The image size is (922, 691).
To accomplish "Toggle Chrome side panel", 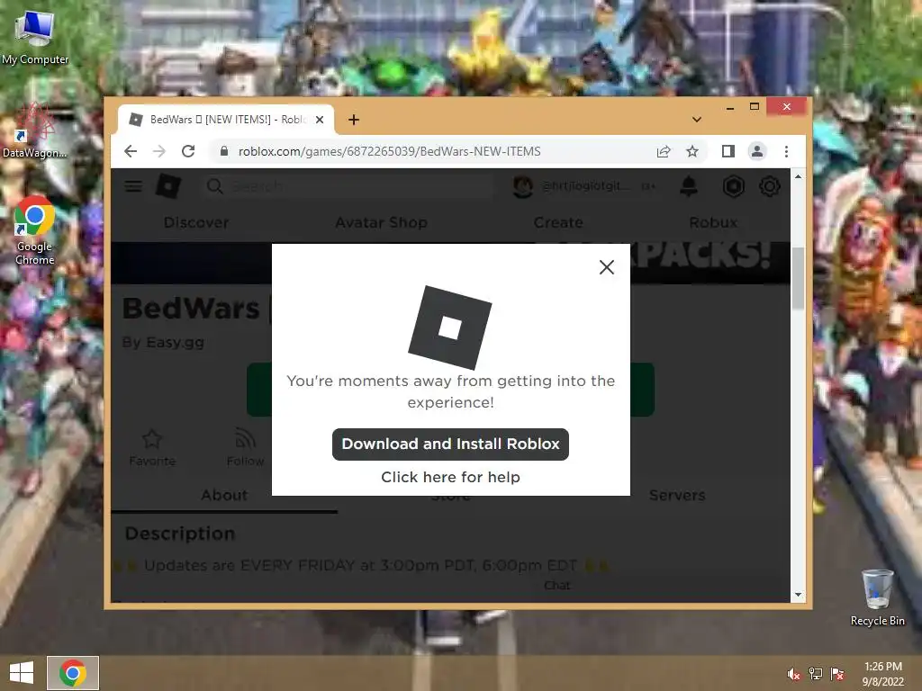I will coord(728,151).
